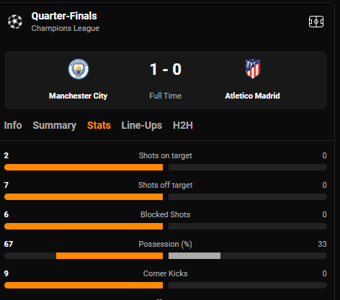
Task: Click the Full Time status text
Action: pos(166,96)
